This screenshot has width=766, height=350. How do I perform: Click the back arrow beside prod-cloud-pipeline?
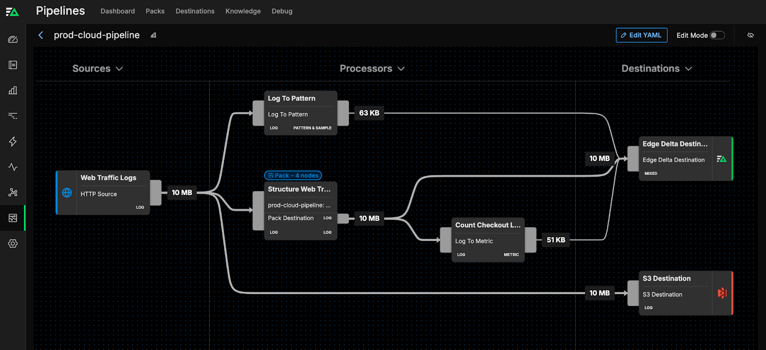pyautogui.click(x=41, y=35)
